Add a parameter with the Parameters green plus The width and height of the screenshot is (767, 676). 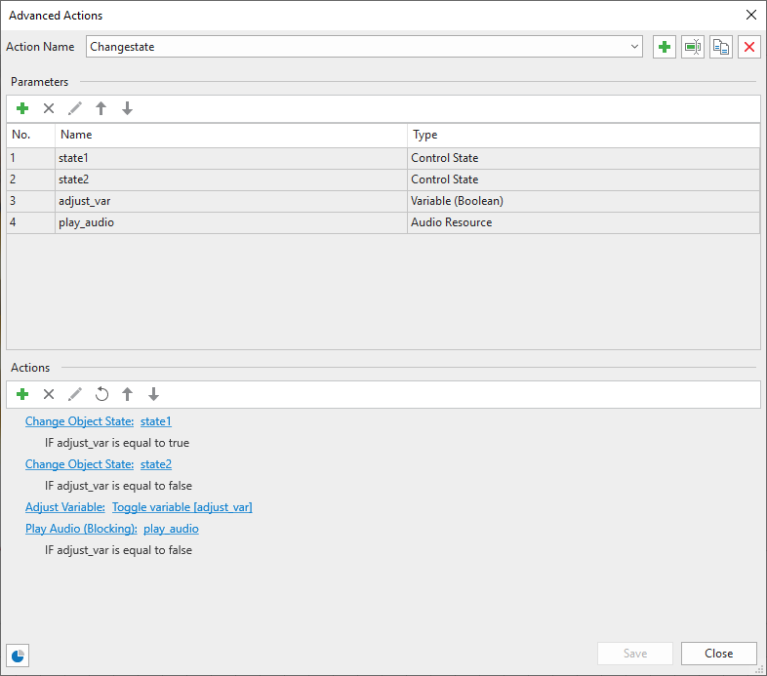pos(22,108)
